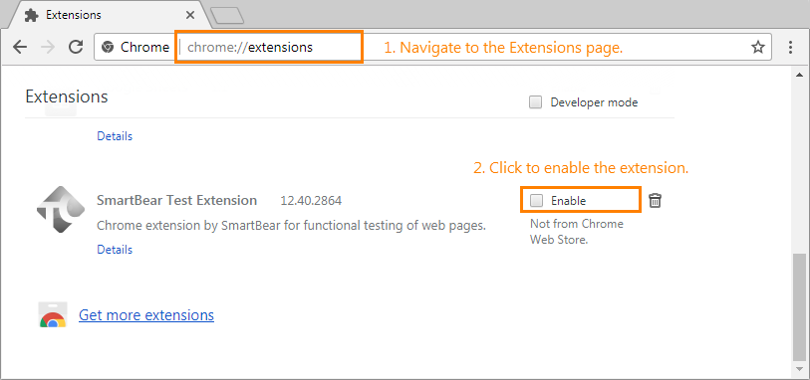Screen dimensions: 810x380
Task: Delete SmartBear Test Extension with trash icon
Action: pos(655,201)
